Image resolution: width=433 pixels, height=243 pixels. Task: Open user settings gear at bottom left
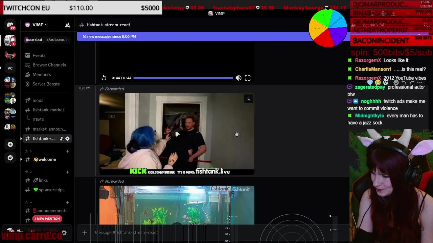(x=64, y=233)
